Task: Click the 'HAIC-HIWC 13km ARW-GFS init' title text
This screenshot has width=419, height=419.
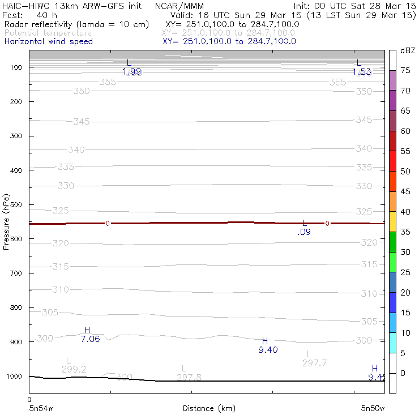Action: (x=71, y=6)
